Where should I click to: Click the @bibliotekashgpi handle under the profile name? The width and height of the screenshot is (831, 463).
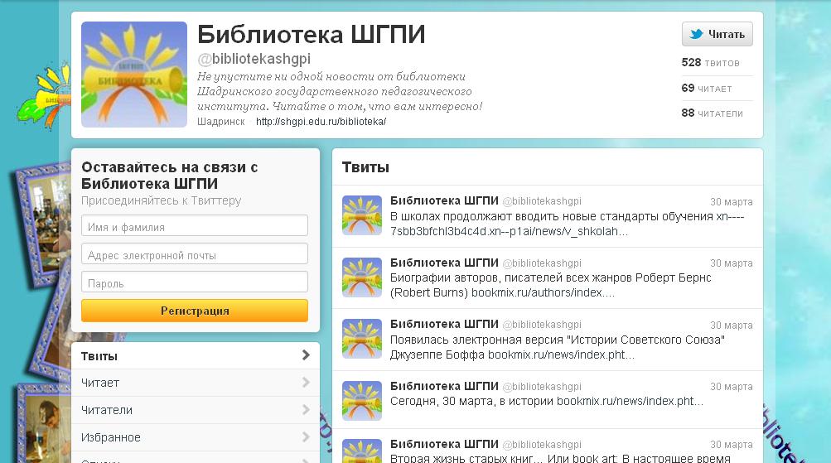tap(254, 59)
